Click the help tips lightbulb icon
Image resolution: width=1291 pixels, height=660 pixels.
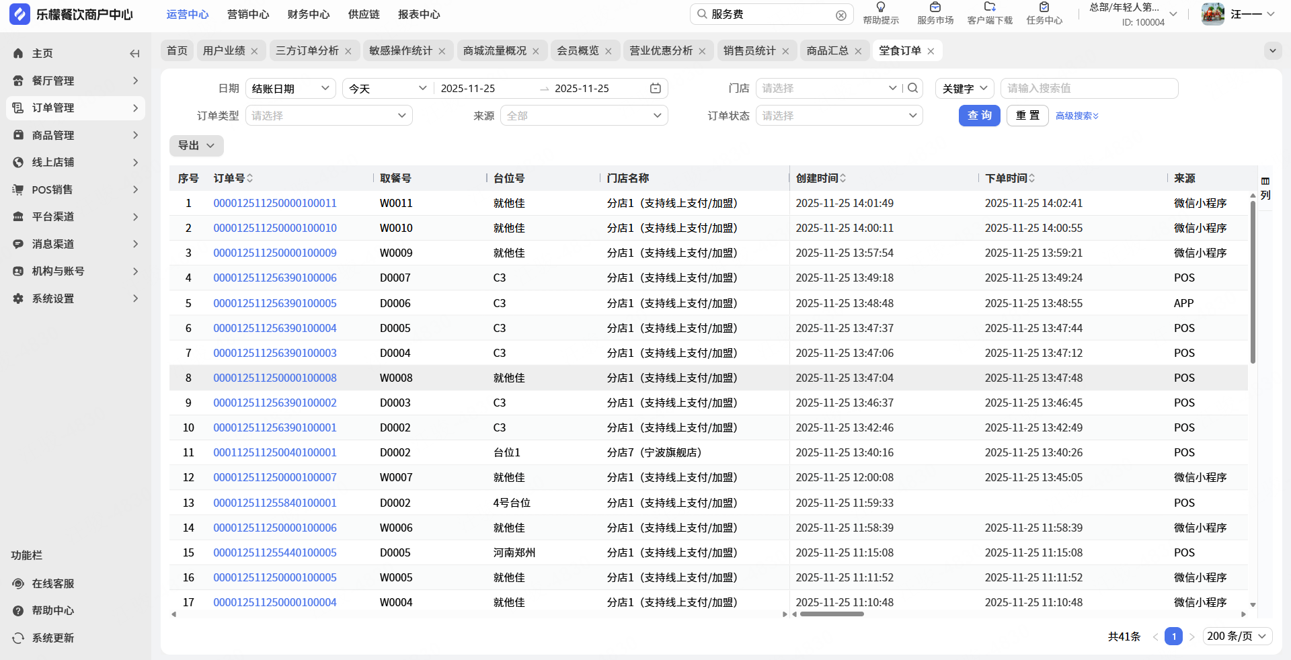[x=881, y=7]
